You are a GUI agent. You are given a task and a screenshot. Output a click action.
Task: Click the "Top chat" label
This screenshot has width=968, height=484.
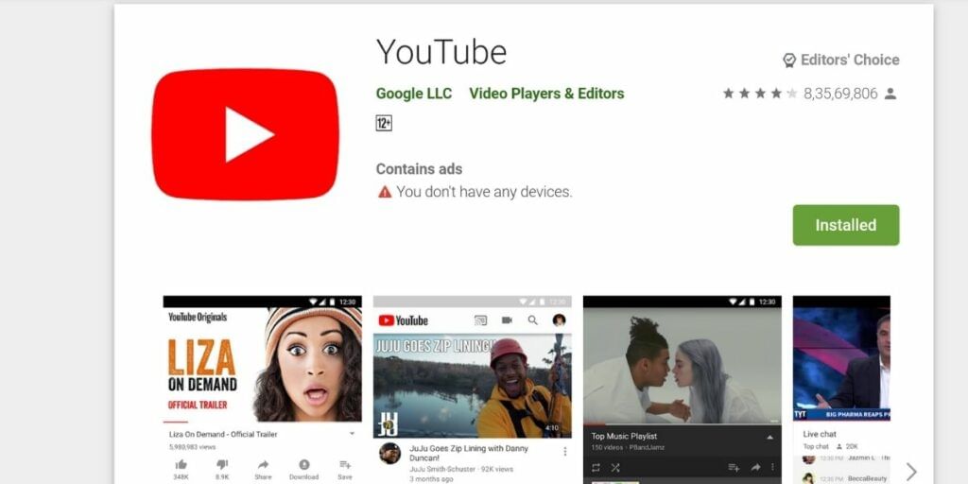816,446
